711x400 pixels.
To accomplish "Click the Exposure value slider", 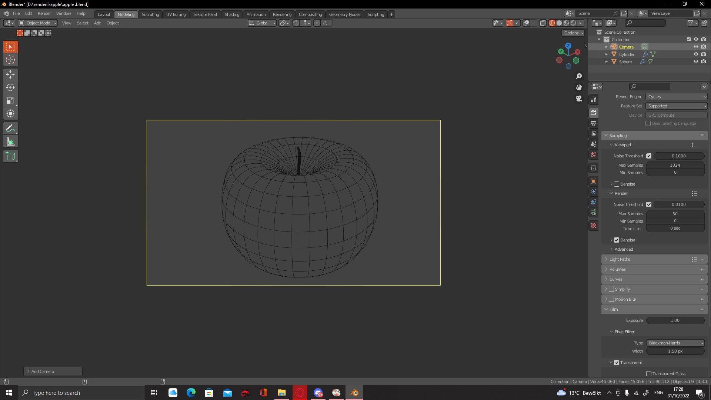I will pyautogui.click(x=675, y=320).
